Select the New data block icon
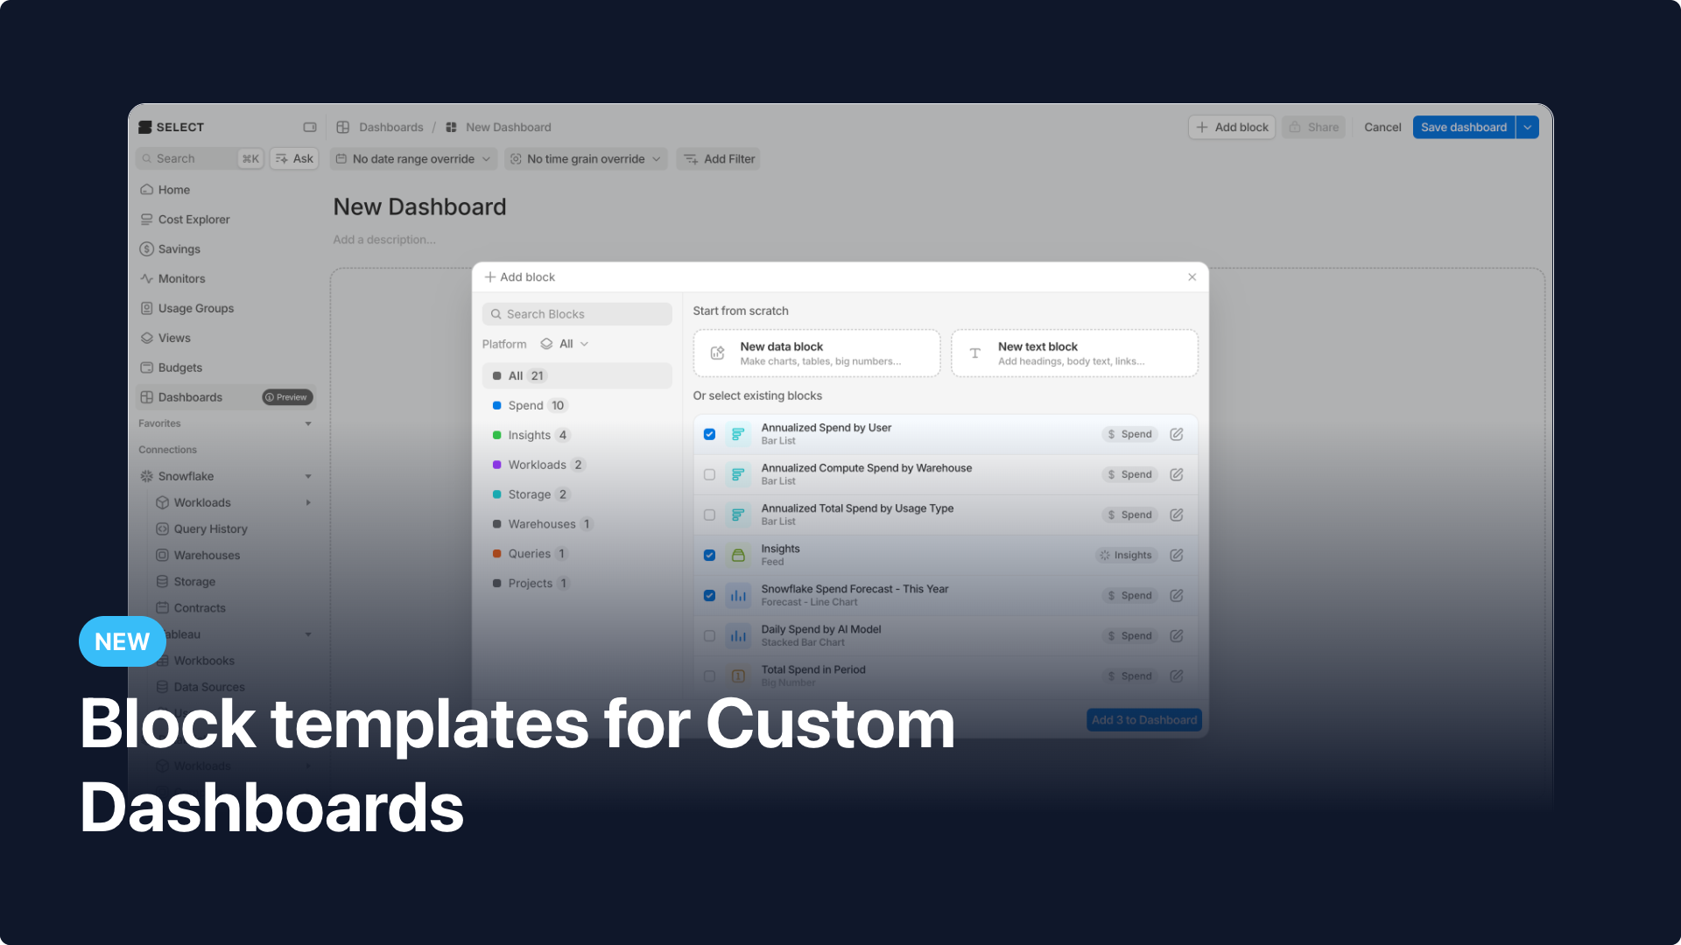 point(718,353)
